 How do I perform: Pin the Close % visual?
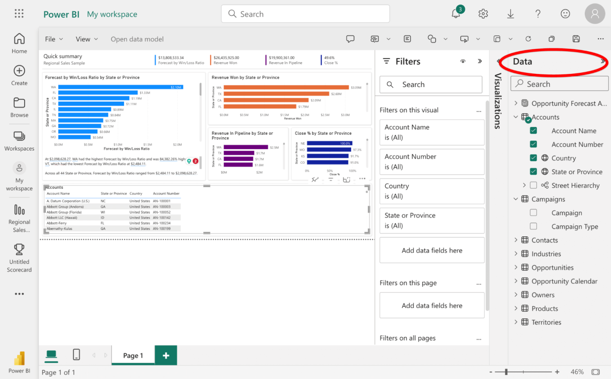click(x=315, y=180)
